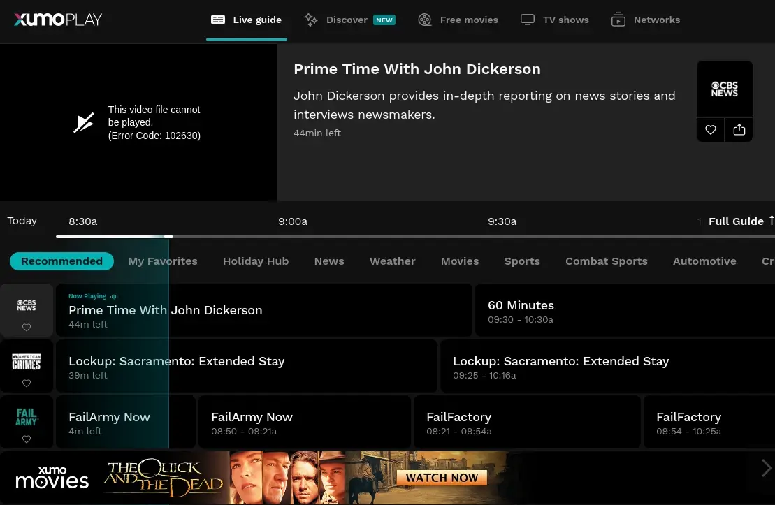The image size is (775, 505).
Task: Open the Discover tab
Action: [x=349, y=20]
